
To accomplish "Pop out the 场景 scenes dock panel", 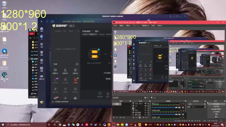I will (x=130, y=101).
